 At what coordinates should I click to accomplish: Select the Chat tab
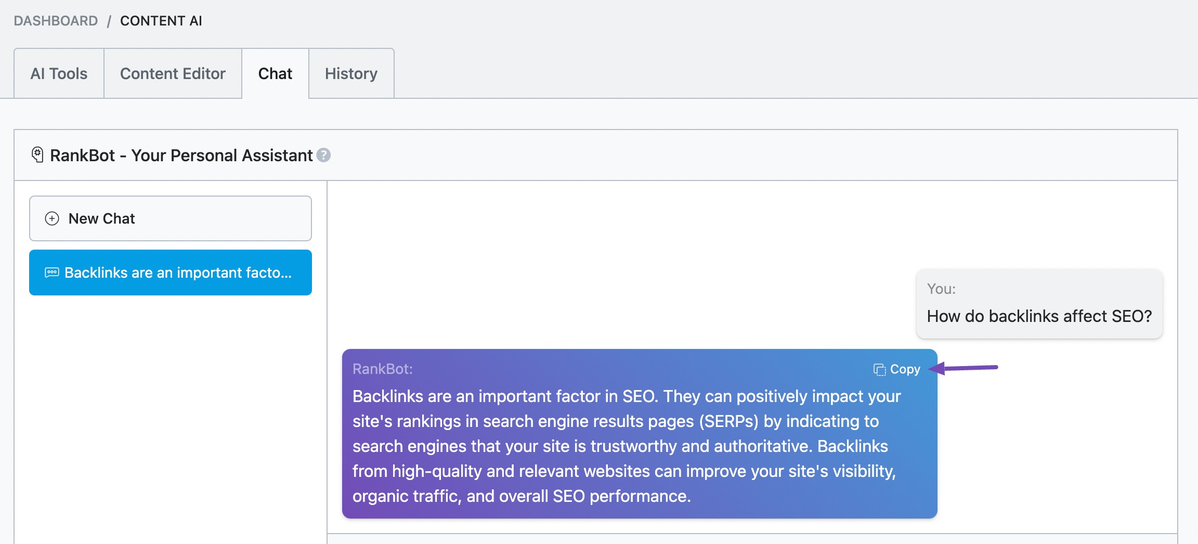[275, 73]
